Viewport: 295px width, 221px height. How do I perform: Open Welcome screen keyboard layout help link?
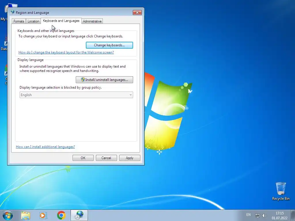tap(66, 52)
